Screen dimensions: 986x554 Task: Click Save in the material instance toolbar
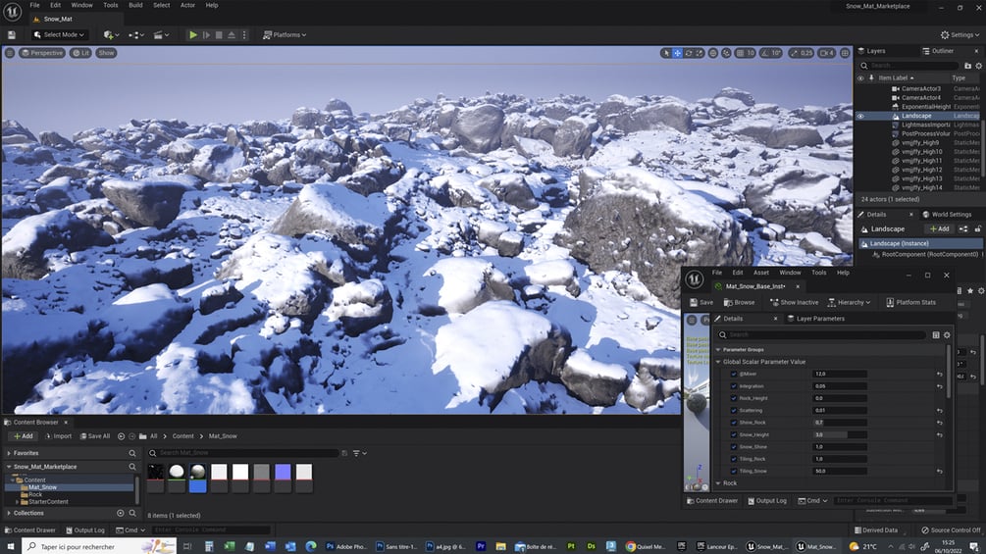pos(701,303)
